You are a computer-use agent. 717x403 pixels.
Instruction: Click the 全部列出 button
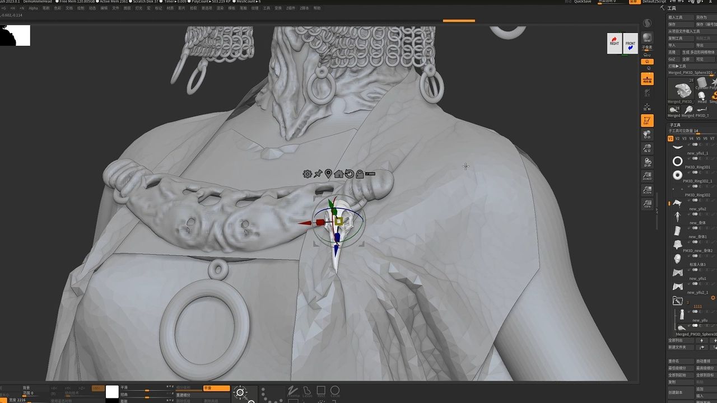[x=681, y=340]
